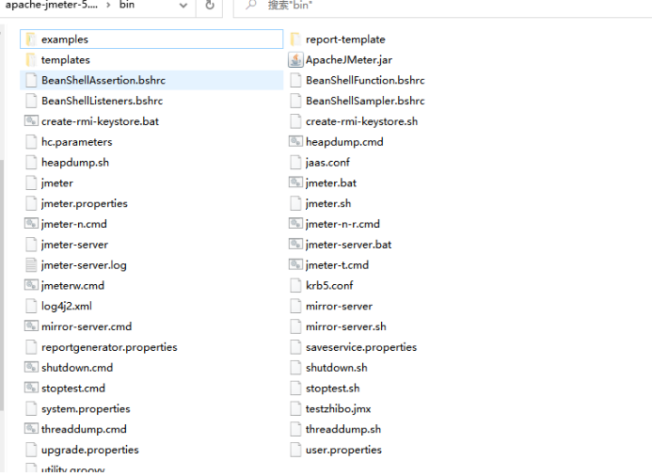Click the apache-jmeter-5 breadcrumb segment
Image resolution: width=652 pixels, height=476 pixels.
pyautogui.click(x=51, y=5)
